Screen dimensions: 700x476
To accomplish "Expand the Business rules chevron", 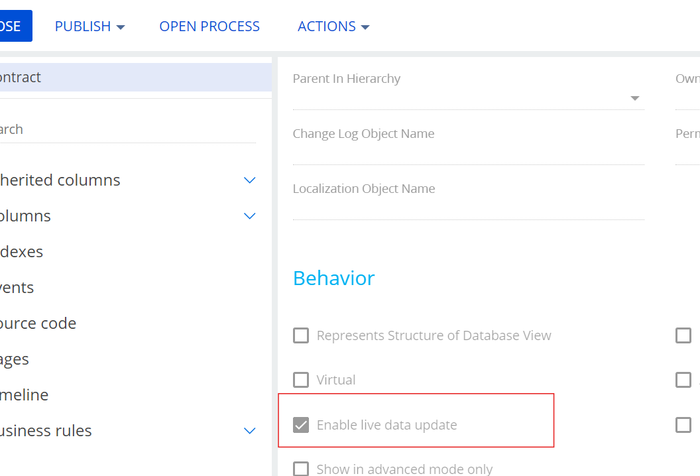I will [x=250, y=431].
